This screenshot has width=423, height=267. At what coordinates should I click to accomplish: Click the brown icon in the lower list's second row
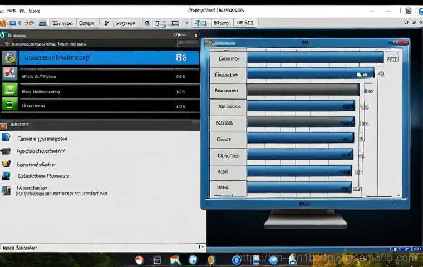pyautogui.click(x=6, y=151)
